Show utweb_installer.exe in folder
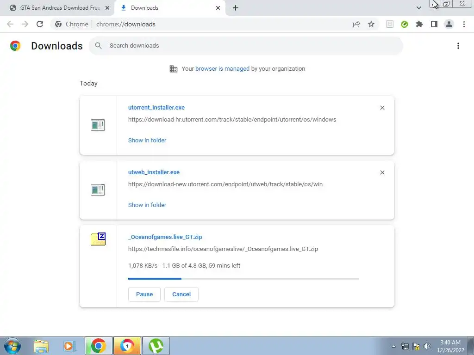474x355 pixels. click(147, 205)
